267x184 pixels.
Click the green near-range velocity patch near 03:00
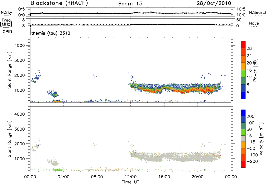[57, 170]
